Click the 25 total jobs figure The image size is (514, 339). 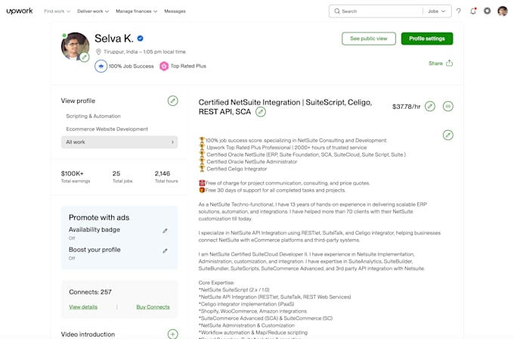[x=116, y=173]
